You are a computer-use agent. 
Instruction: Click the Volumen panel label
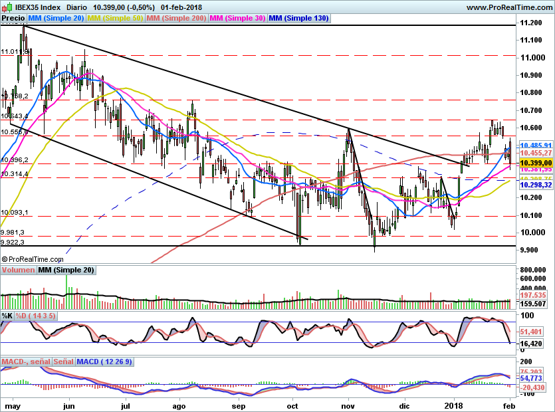(18, 270)
